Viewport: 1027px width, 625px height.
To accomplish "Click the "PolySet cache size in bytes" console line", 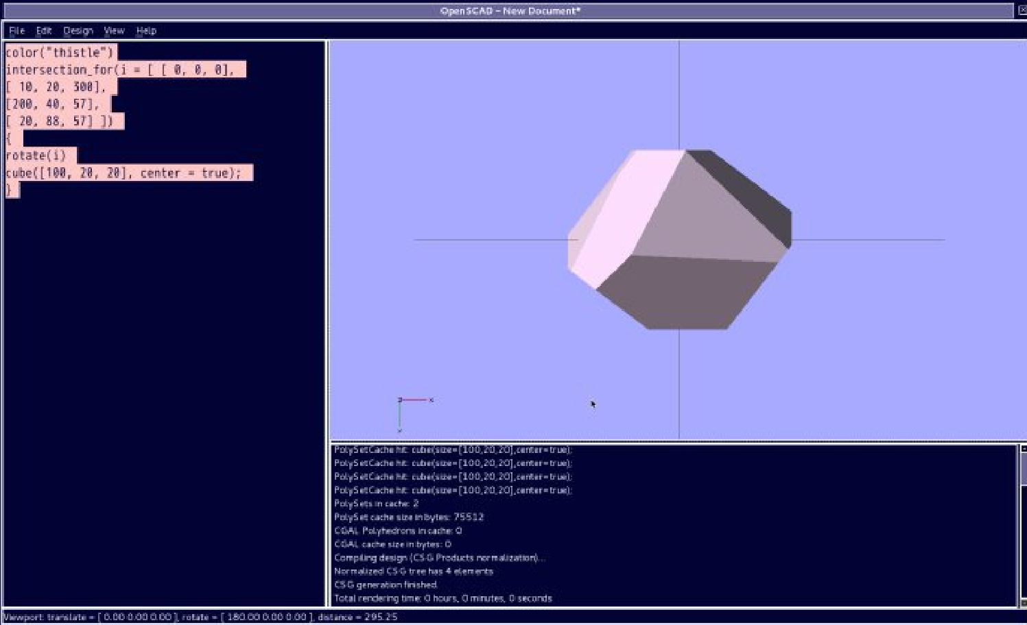I will pos(409,517).
